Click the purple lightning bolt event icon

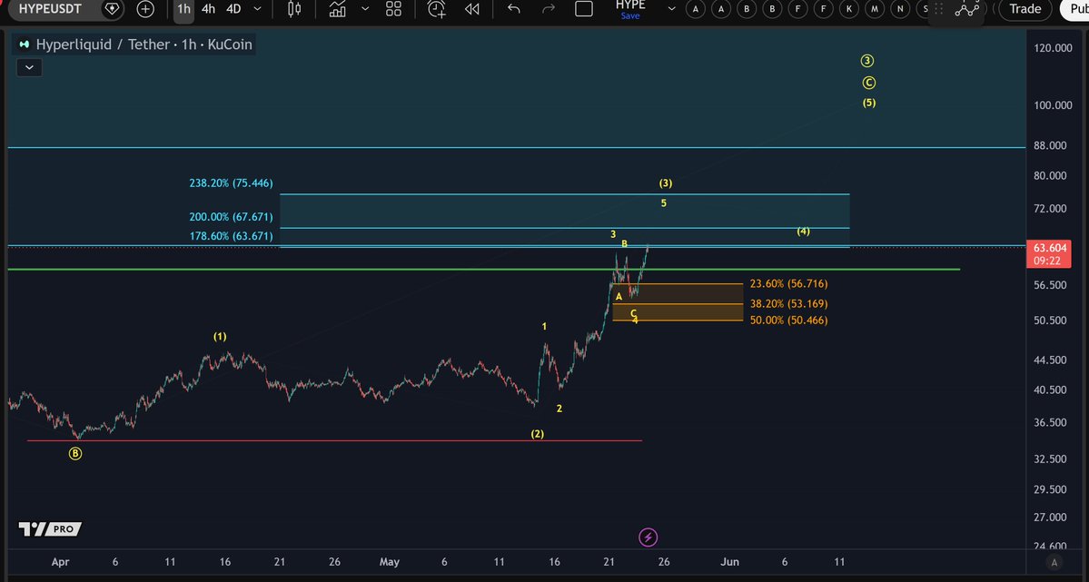click(x=648, y=537)
